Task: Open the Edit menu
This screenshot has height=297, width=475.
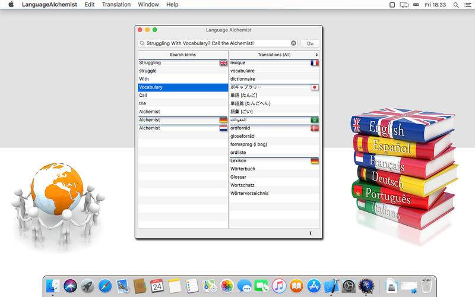Action: point(90,5)
